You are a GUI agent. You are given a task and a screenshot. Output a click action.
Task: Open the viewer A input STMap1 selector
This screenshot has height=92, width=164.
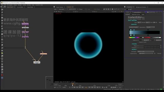[x=81, y=9]
